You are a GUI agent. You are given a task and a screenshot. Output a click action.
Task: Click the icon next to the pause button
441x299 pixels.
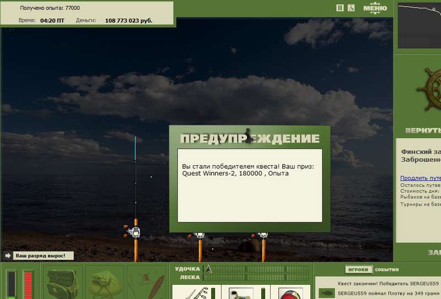click(x=351, y=8)
